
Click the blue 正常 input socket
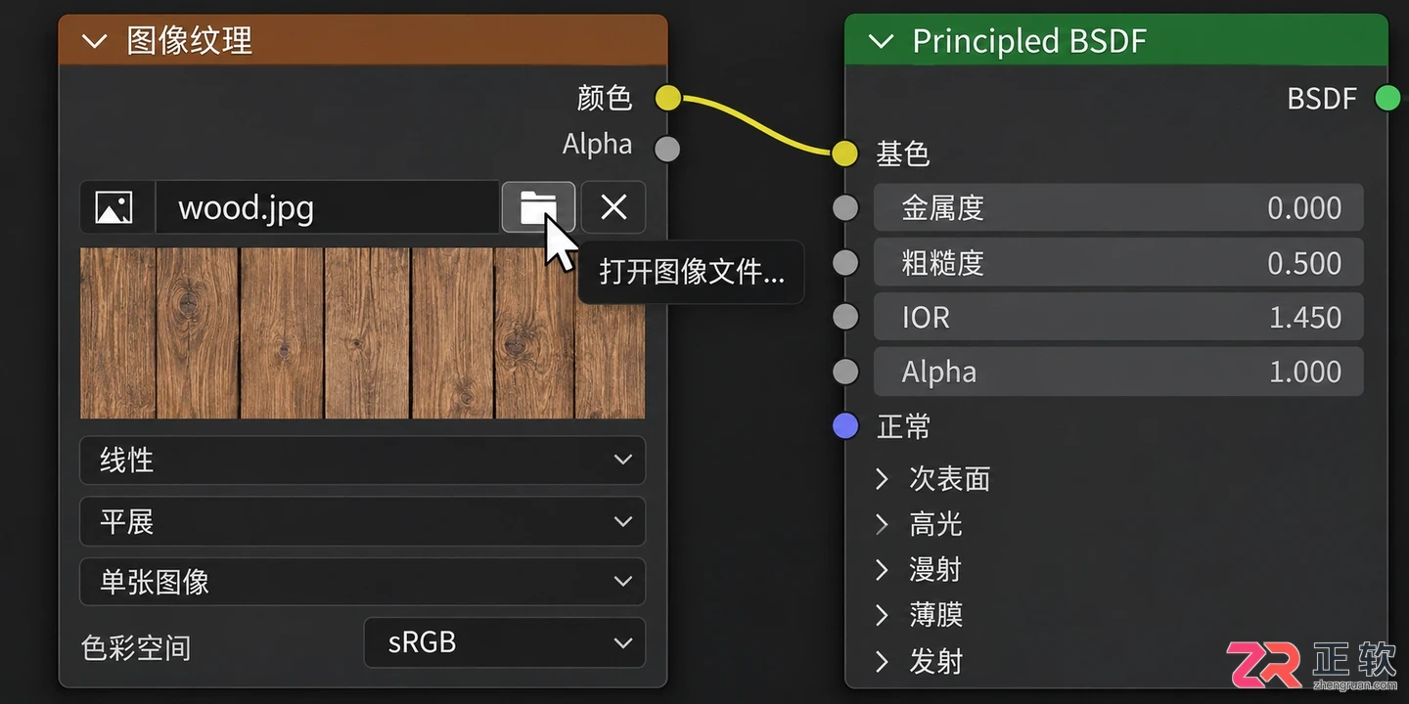click(x=845, y=426)
